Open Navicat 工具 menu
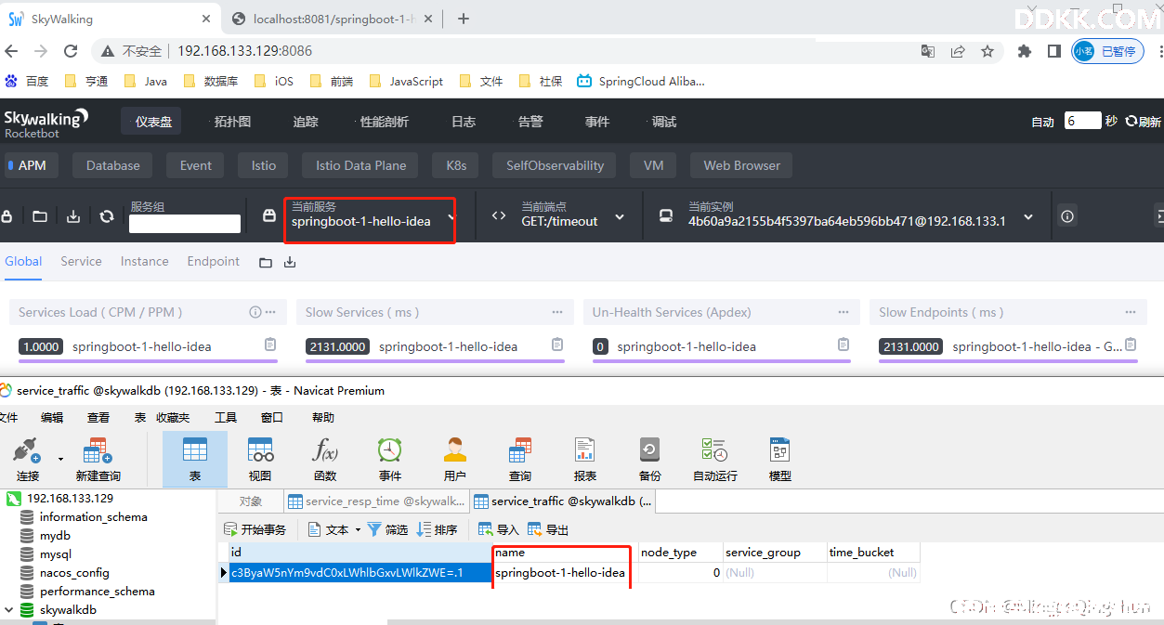 pyautogui.click(x=226, y=417)
